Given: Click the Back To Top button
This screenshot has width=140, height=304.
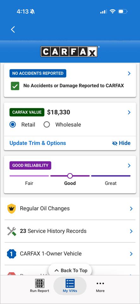Looking at the screenshot, I should coord(70,270).
